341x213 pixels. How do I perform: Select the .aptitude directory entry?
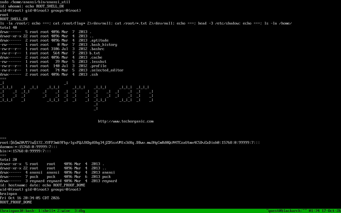[x=54, y=40]
